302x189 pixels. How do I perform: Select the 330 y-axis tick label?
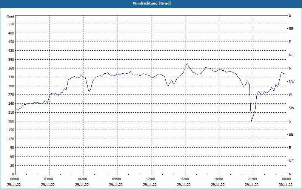coord(11,77)
